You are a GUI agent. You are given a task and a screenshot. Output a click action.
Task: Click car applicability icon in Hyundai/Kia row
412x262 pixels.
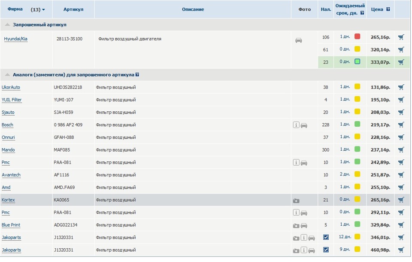coord(299,40)
